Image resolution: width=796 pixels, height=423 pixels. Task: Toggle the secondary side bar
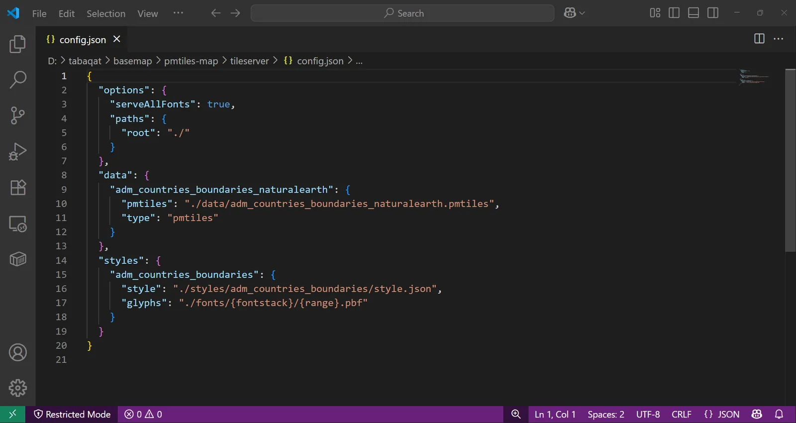[713, 13]
